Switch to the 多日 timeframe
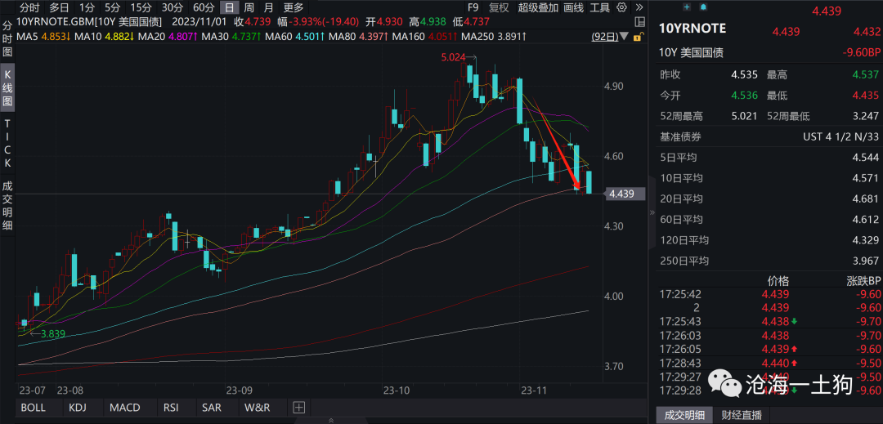883x424 pixels. coord(59,8)
